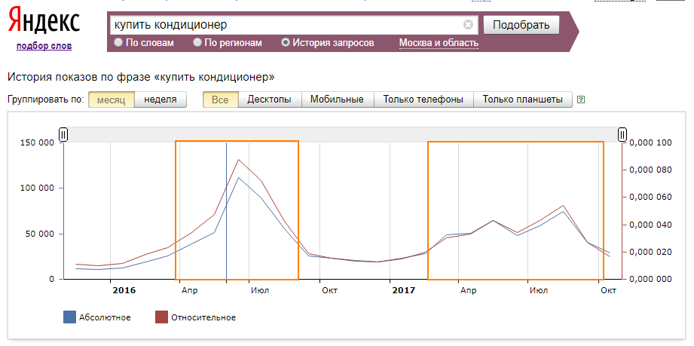Image resolution: width=694 pixels, height=346 pixels.
Task: Group data by 'месяц'
Action: point(111,100)
